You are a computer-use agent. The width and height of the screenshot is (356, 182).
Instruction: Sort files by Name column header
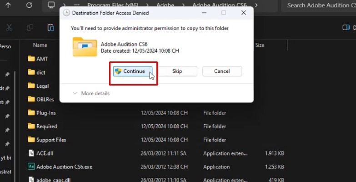[40, 45]
